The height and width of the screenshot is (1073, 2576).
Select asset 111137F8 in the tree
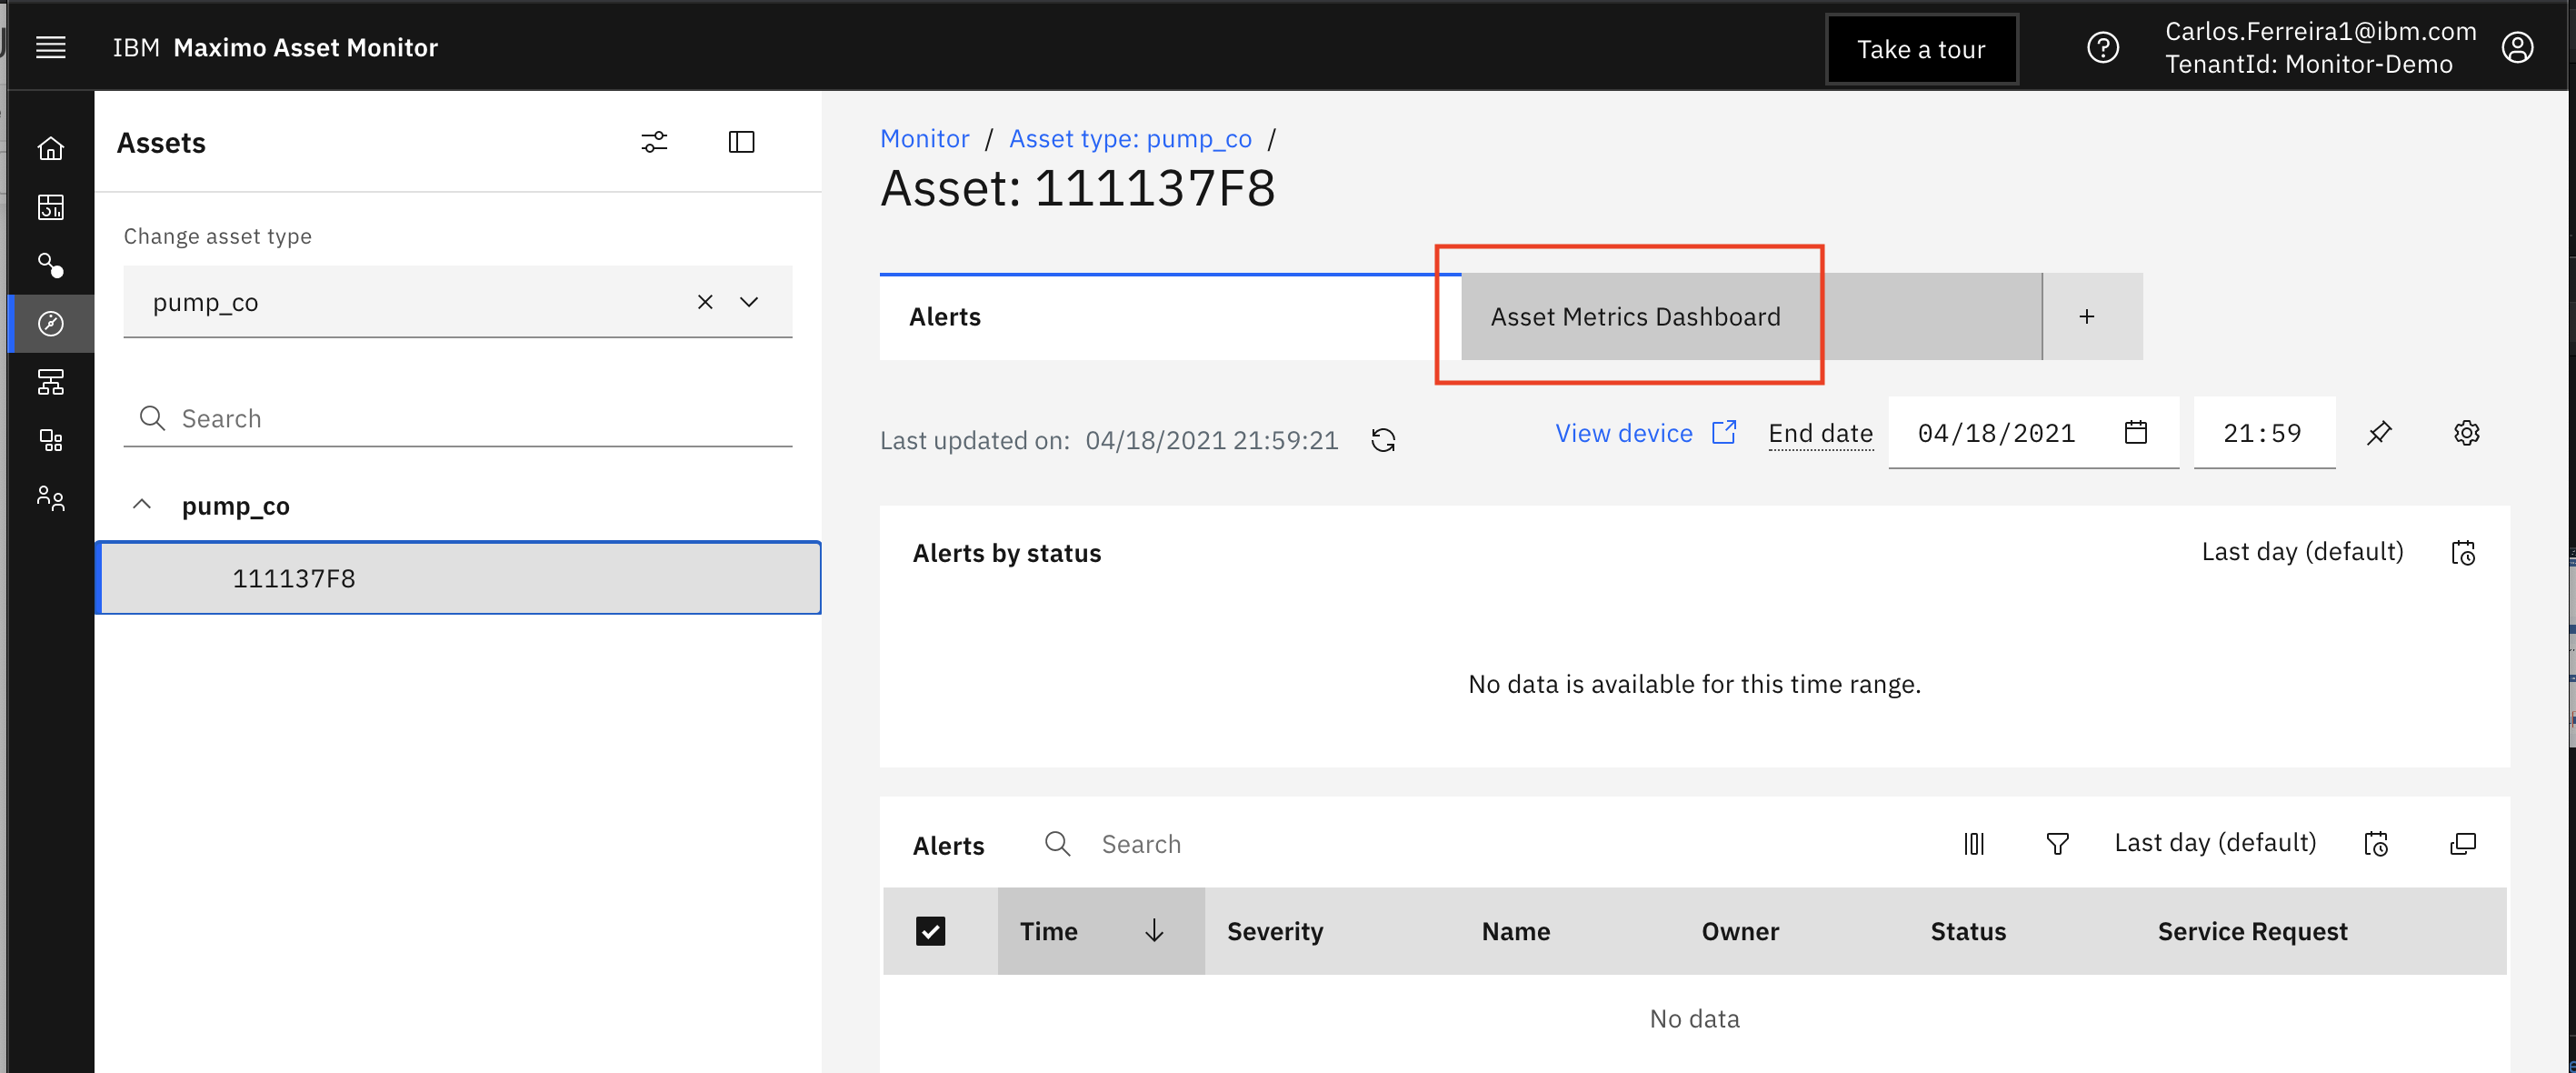pos(459,578)
